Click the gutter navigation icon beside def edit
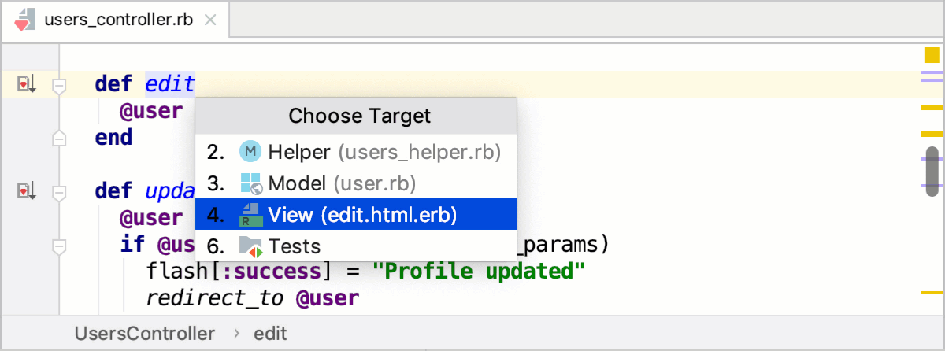 pyautogui.click(x=26, y=83)
